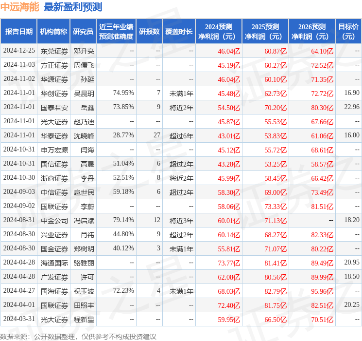
Task: Click 2026 forecast 58.57亿
Action: [x=322, y=164]
